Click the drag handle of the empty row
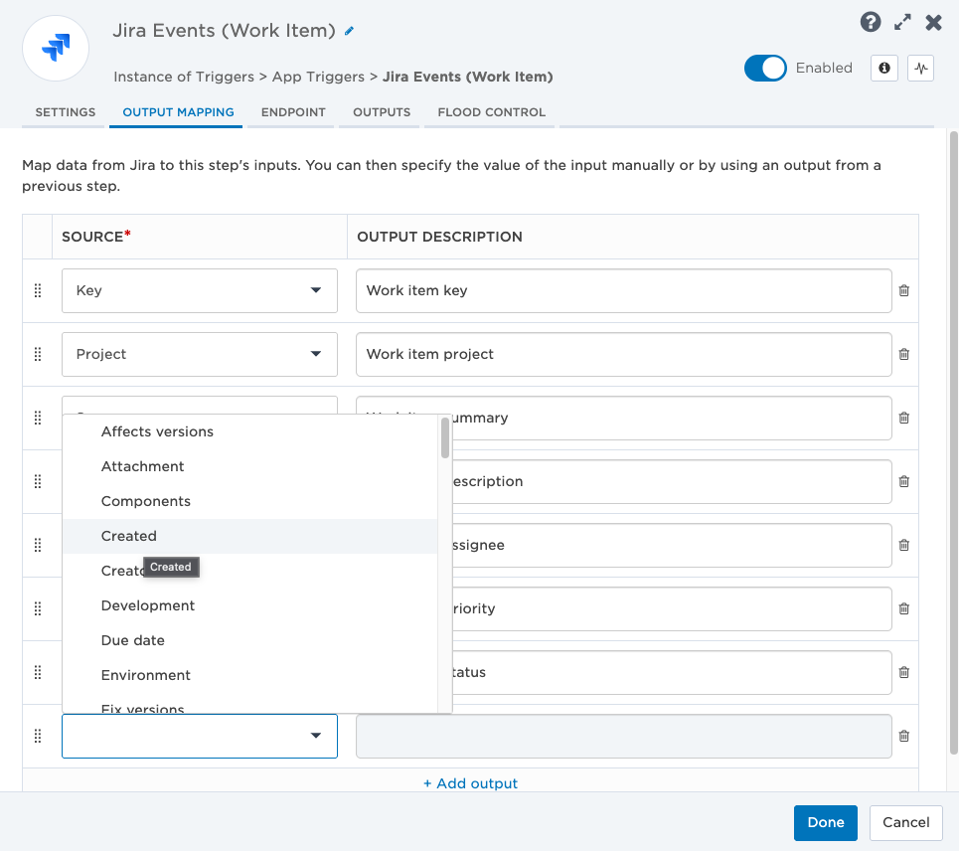The image size is (959, 851). 38,736
